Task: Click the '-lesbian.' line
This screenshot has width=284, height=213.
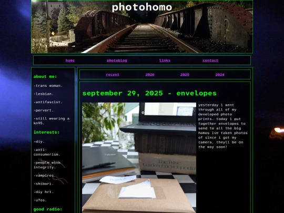Action: [44, 94]
